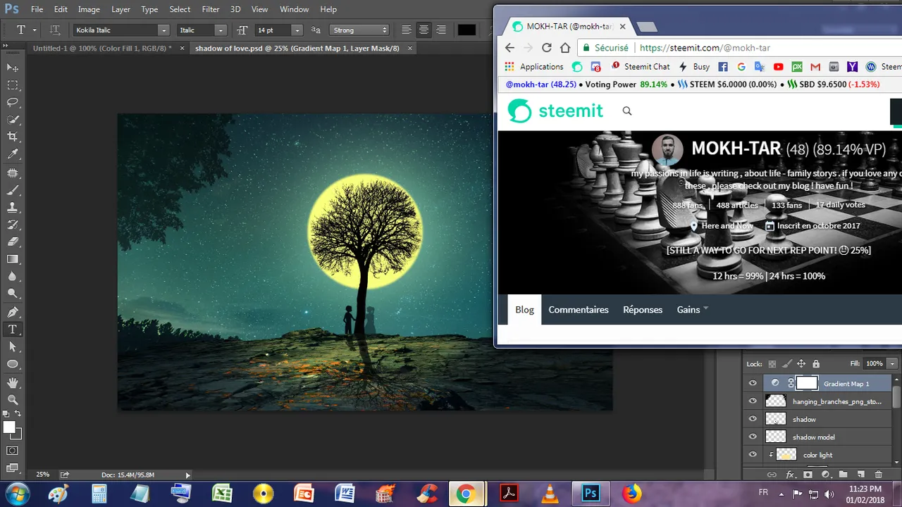Image resolution: width=902 pixels, height=507 pixels.
Task: Open the Filter menu
Action: tap(211, 9)
